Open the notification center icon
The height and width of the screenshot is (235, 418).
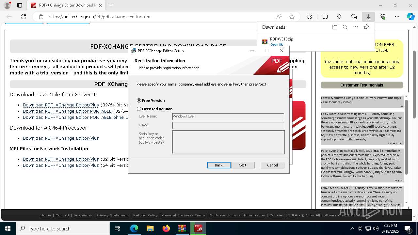tap(408, 228)
